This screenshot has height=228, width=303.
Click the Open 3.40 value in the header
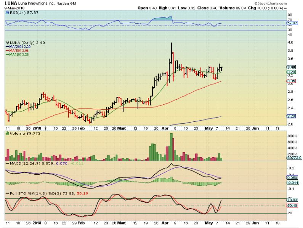coord(147,8)
